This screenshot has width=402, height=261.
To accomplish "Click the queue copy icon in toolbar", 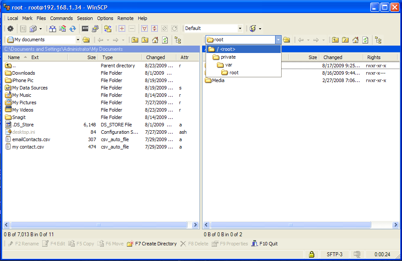I will 33,28.
